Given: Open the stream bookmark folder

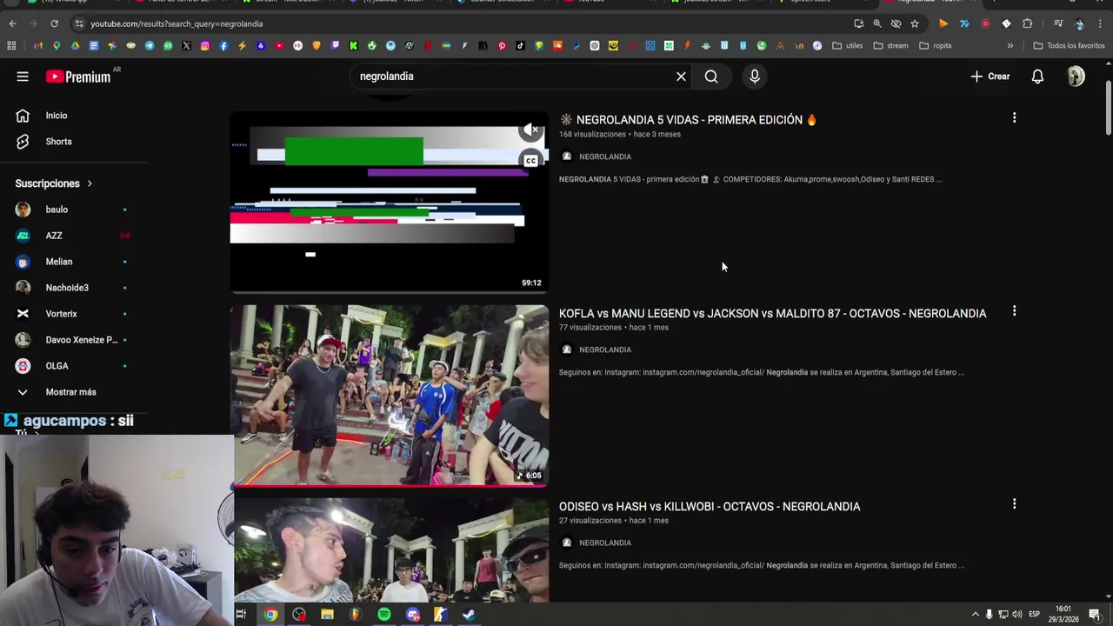Looking at the screenshot, I should [x=891, y=45].
